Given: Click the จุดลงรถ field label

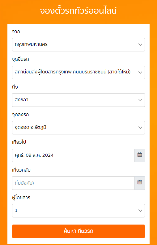Looking at the screenshot, I should click(20, 115).
